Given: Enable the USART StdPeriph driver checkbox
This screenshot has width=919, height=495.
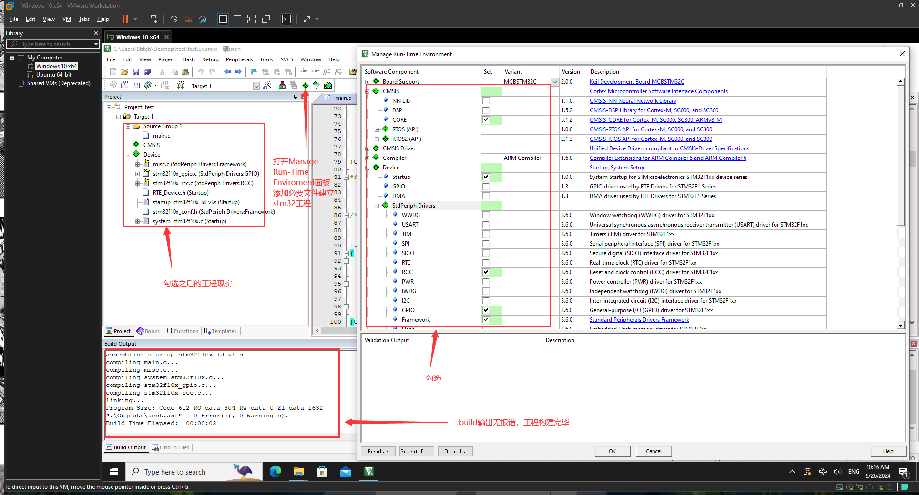Looking at the screenshot, I should (486, 225).
